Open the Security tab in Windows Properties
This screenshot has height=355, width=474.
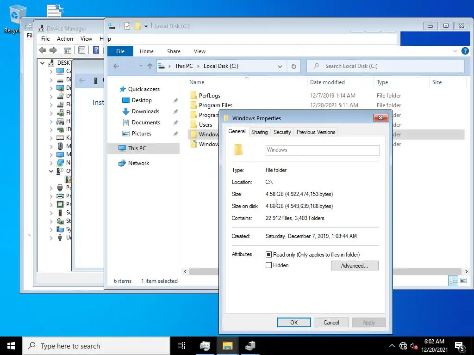[282, 132]
